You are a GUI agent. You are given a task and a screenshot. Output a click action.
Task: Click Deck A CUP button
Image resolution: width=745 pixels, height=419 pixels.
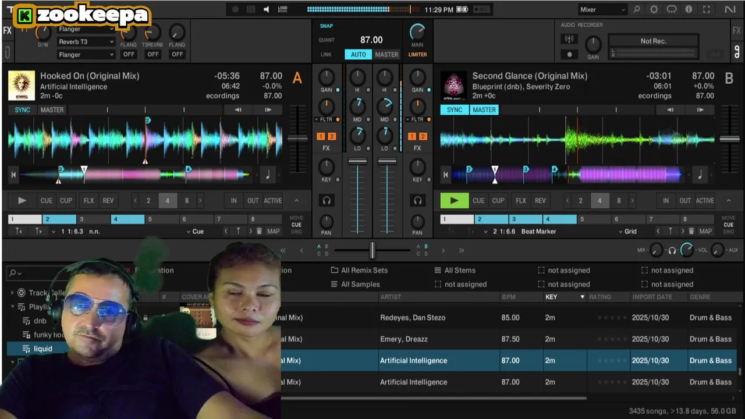coord(66,200)
